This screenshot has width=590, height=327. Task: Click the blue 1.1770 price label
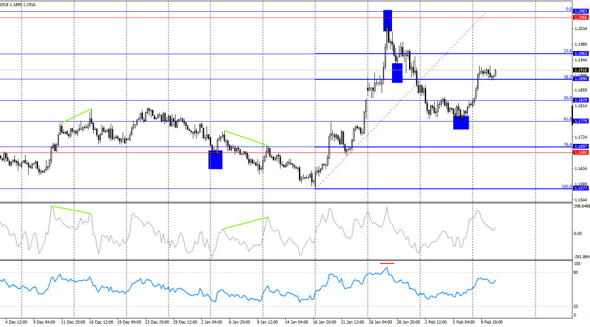coord(581,121)
